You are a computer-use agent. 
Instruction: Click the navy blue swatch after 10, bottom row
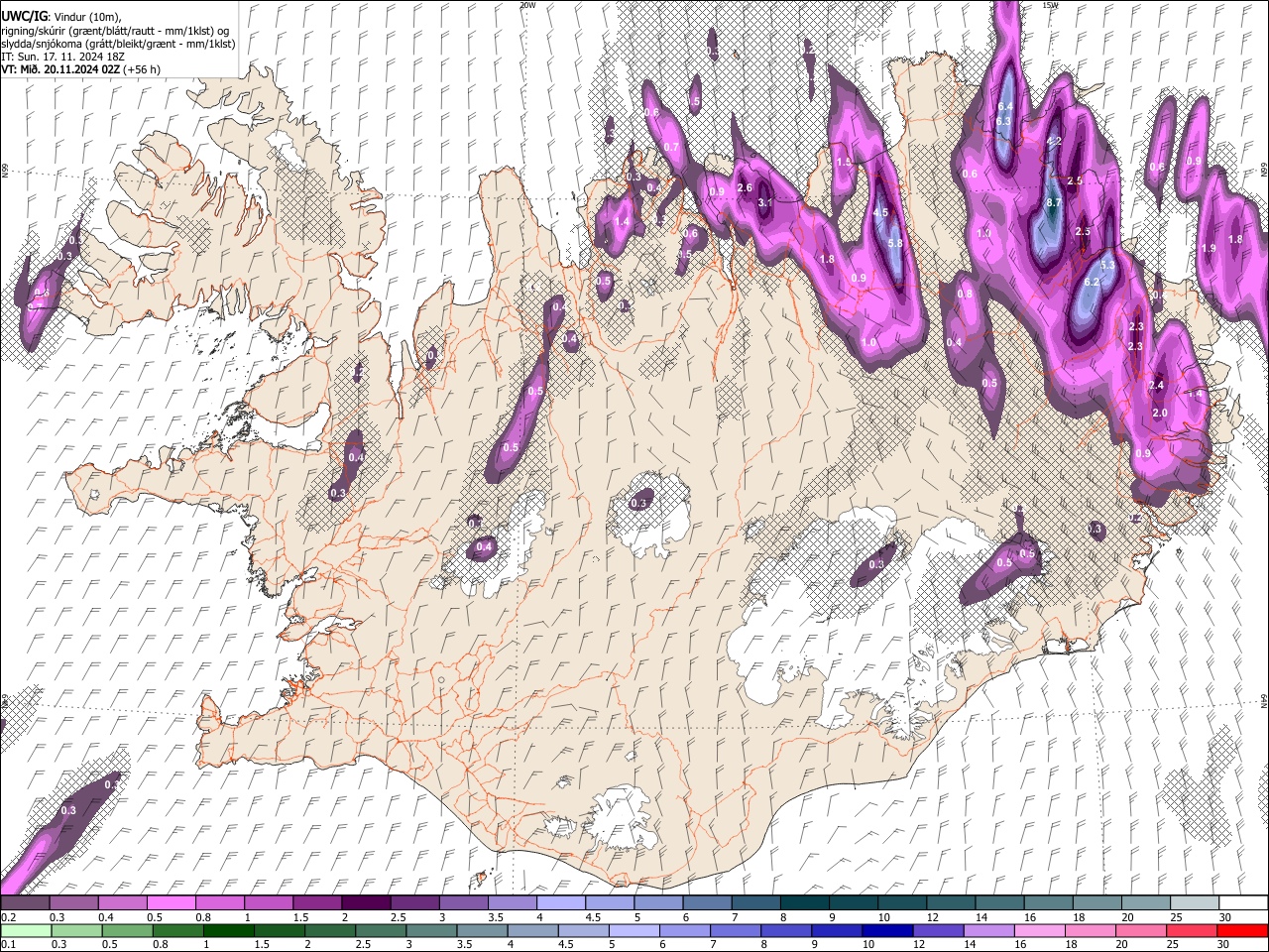click(x=885, y=930)
